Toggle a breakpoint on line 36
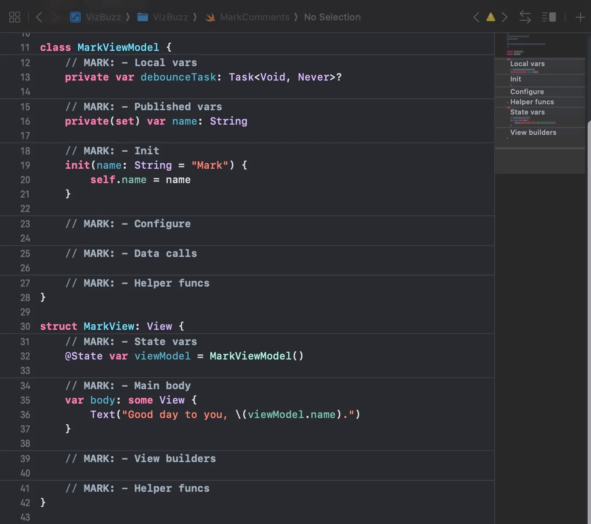This screenshot has width=591, height=524. (25, 415)
